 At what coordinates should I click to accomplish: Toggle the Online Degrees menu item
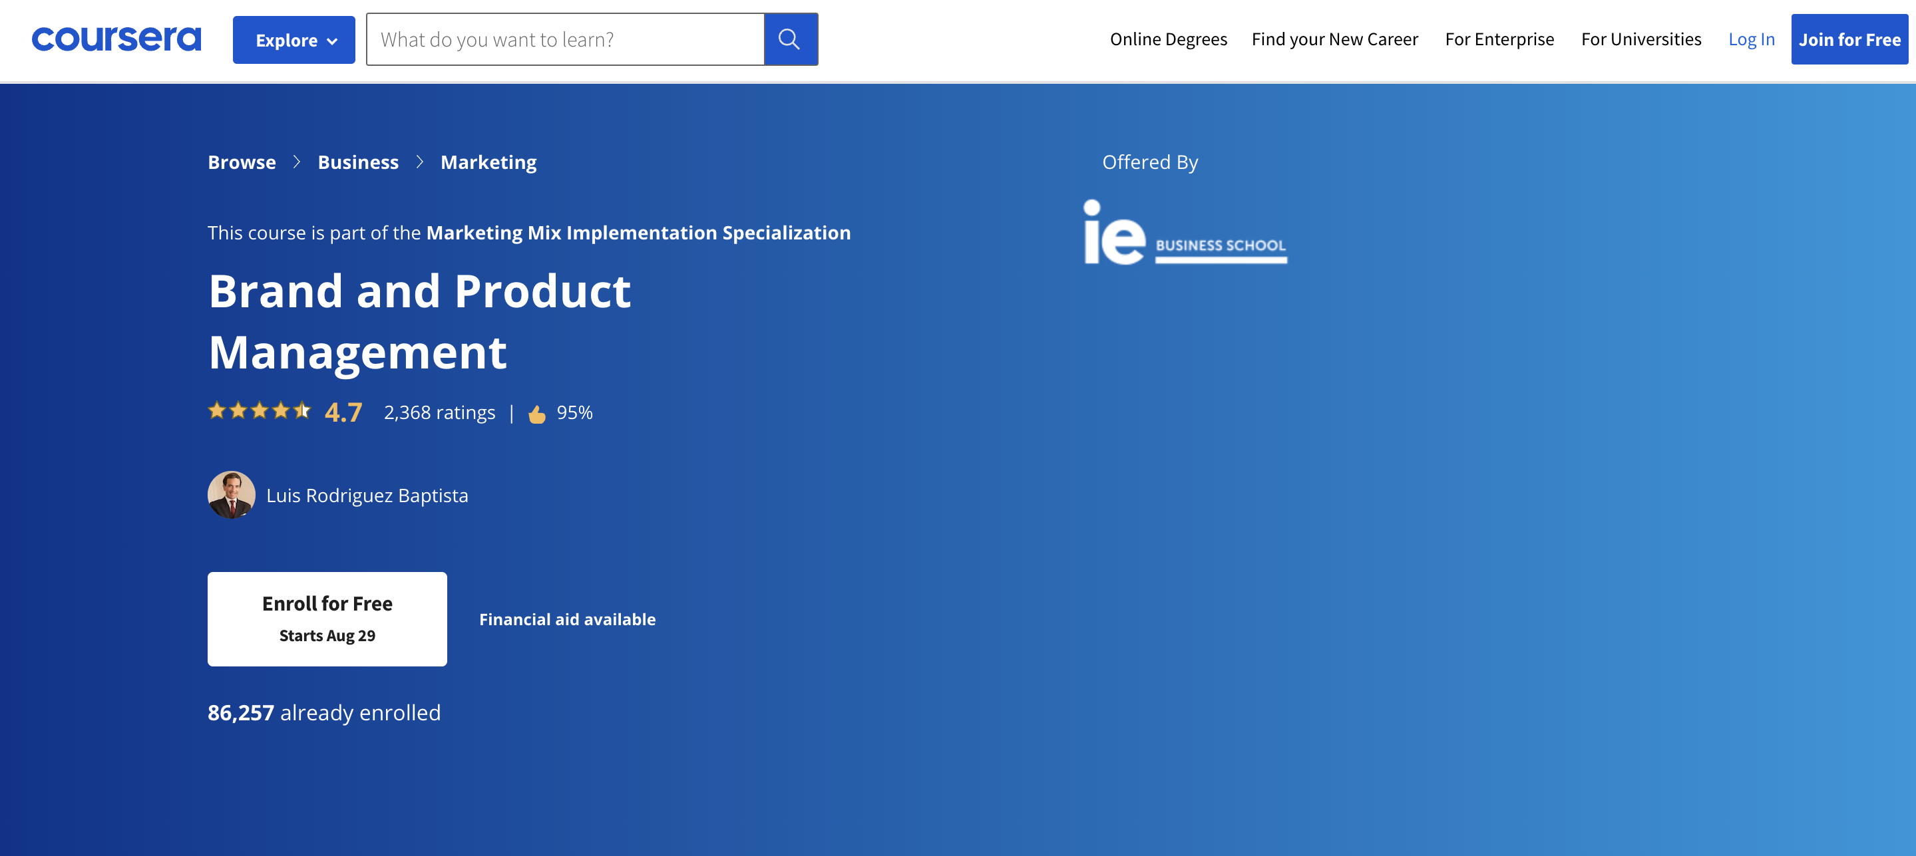(1168, 38)
